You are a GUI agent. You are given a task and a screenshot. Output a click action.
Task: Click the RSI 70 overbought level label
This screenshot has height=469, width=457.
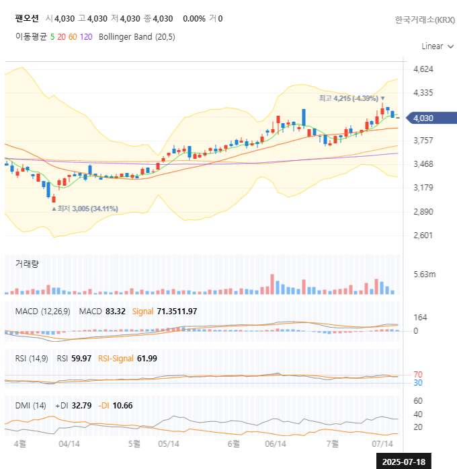(x=418, y=375)
